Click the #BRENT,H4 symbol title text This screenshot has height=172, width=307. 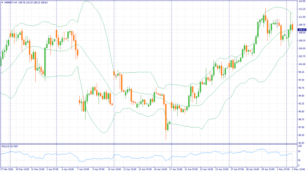click(x=11, y=3)
